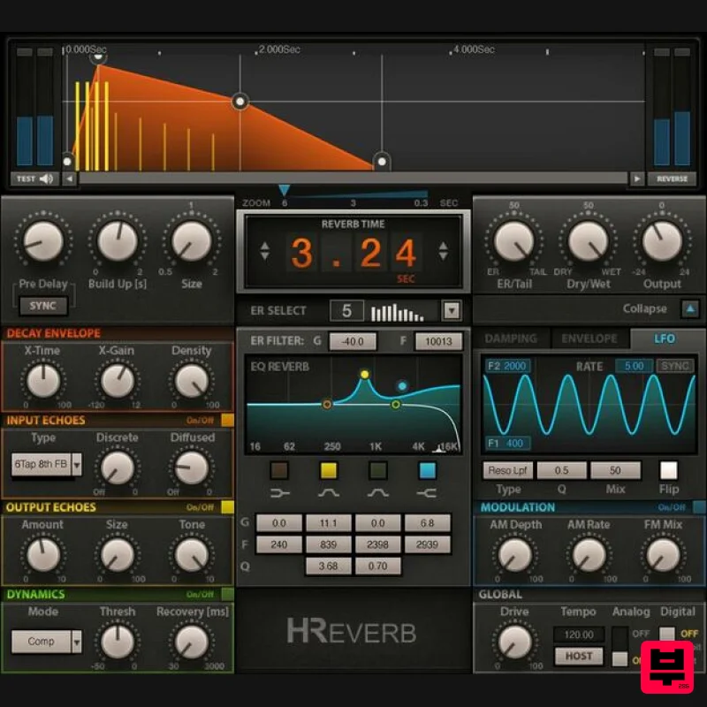Select the high shelf filter shape icon
This screenshot has height=707, width=707.
click(x=427, y=493)
